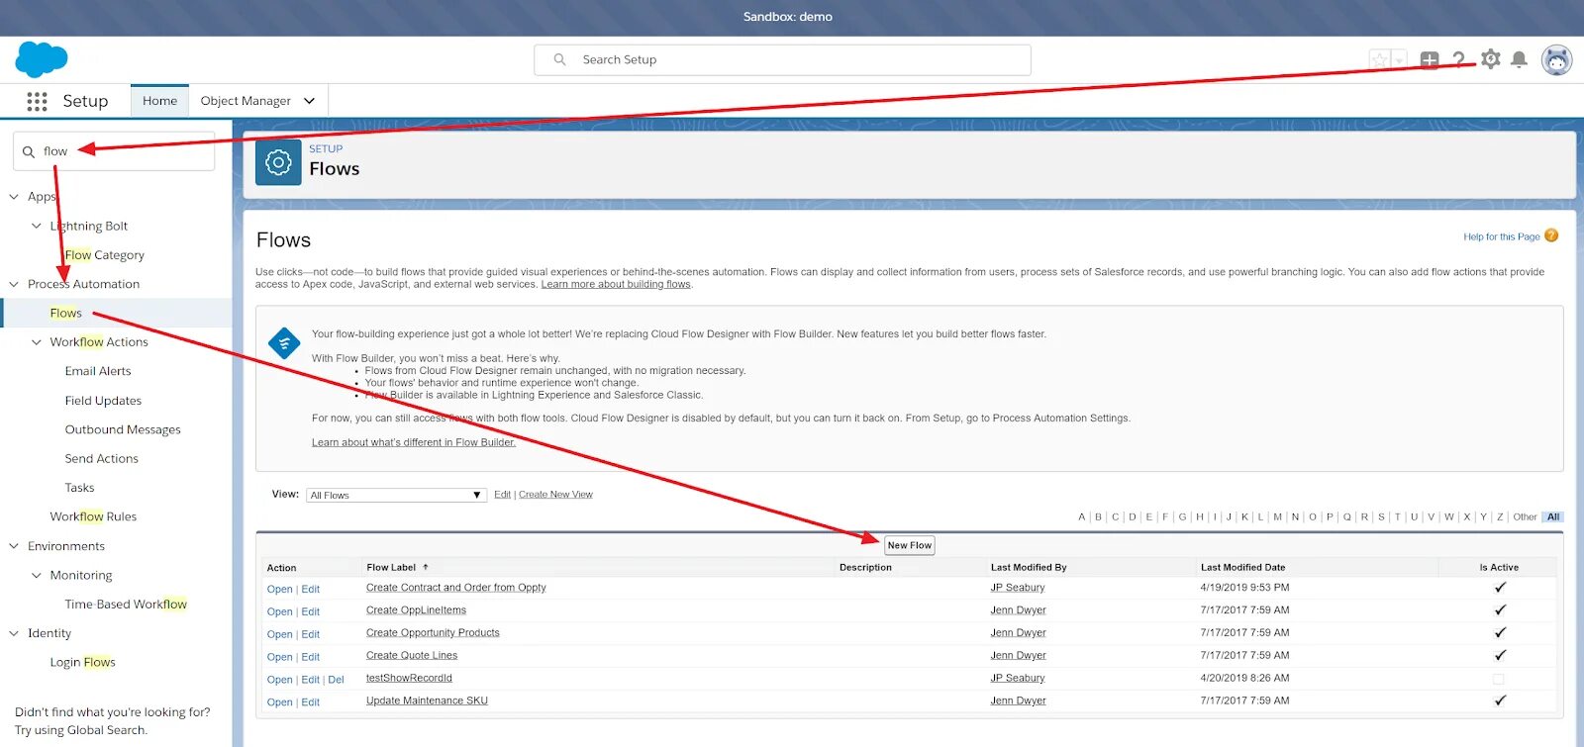This screenshot has height=747, width=1584.
Task: Collapse the Apps tree section
Action: tap(14, 197)
